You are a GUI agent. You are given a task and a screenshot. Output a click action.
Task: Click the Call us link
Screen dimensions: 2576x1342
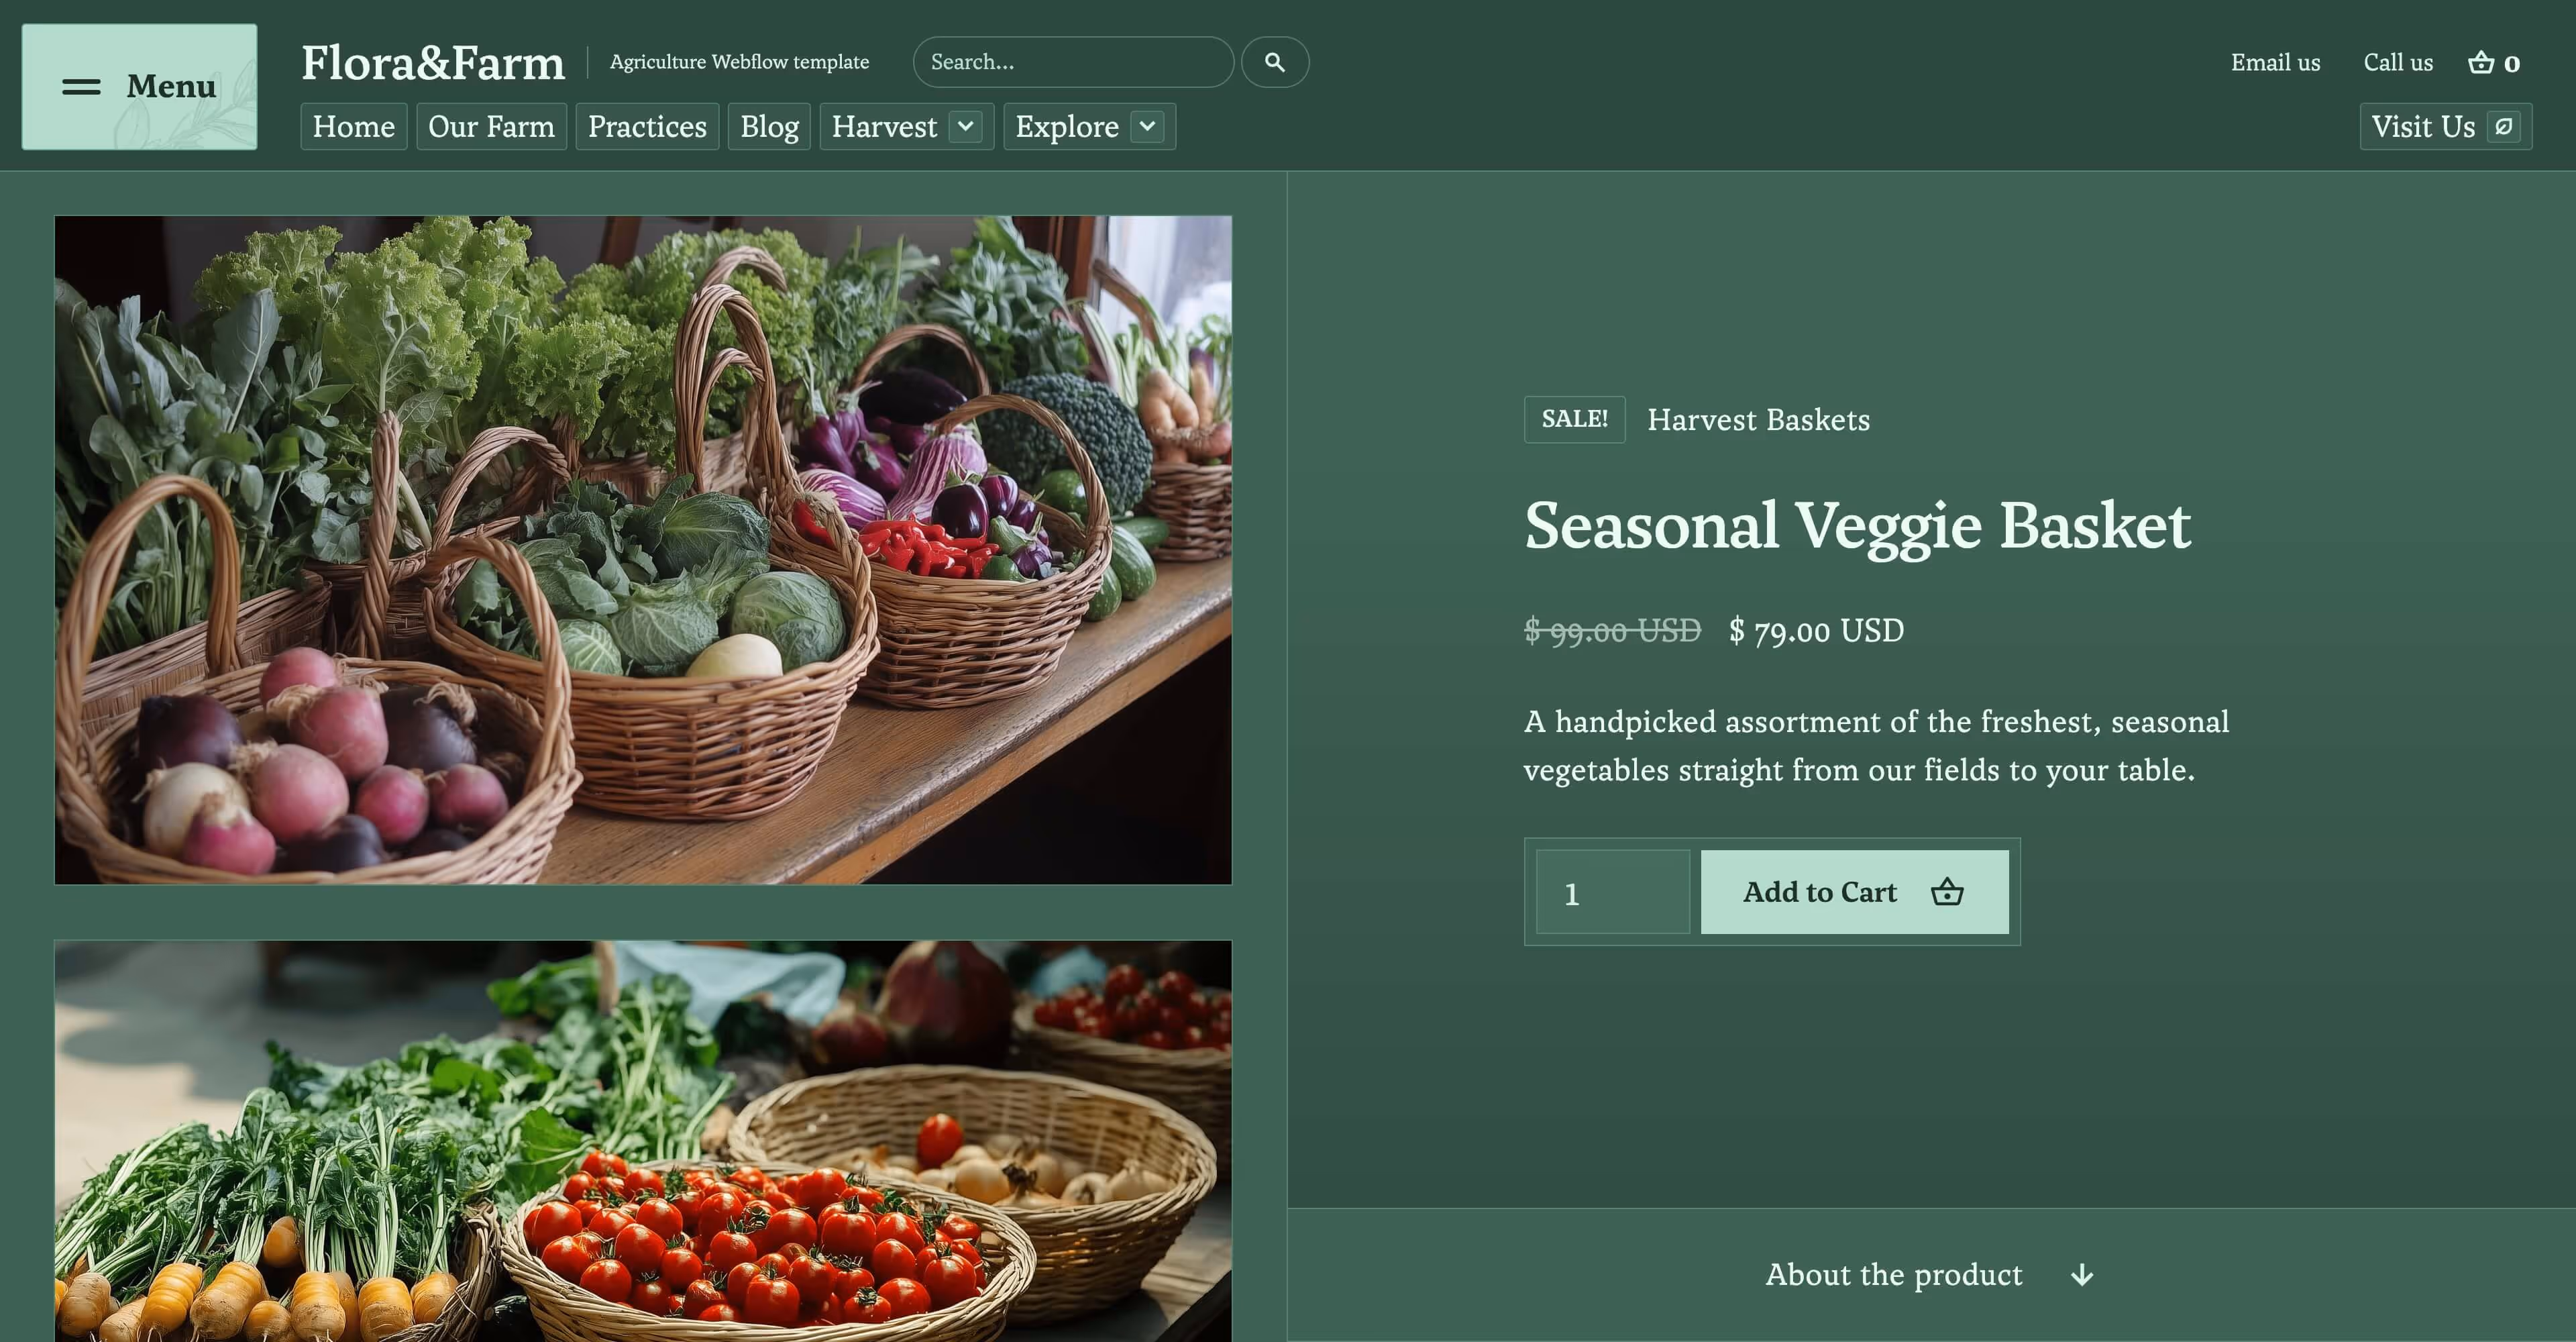(2398, 62)
